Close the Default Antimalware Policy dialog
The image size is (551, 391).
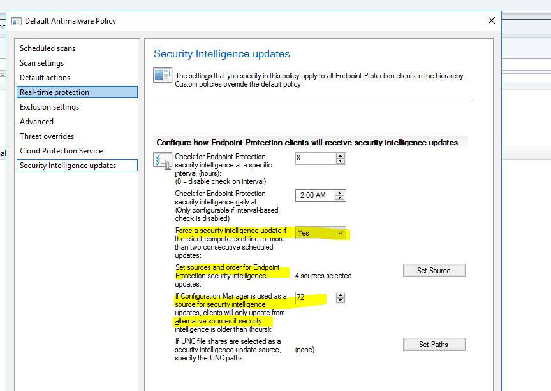492,21
